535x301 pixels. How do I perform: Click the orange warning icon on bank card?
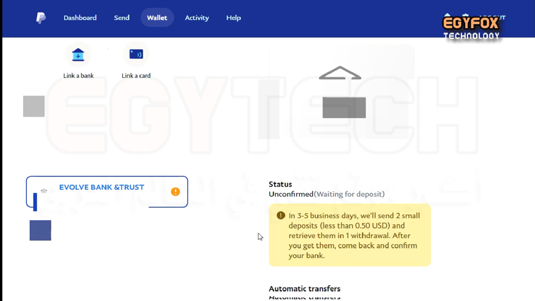pos(175,192)
